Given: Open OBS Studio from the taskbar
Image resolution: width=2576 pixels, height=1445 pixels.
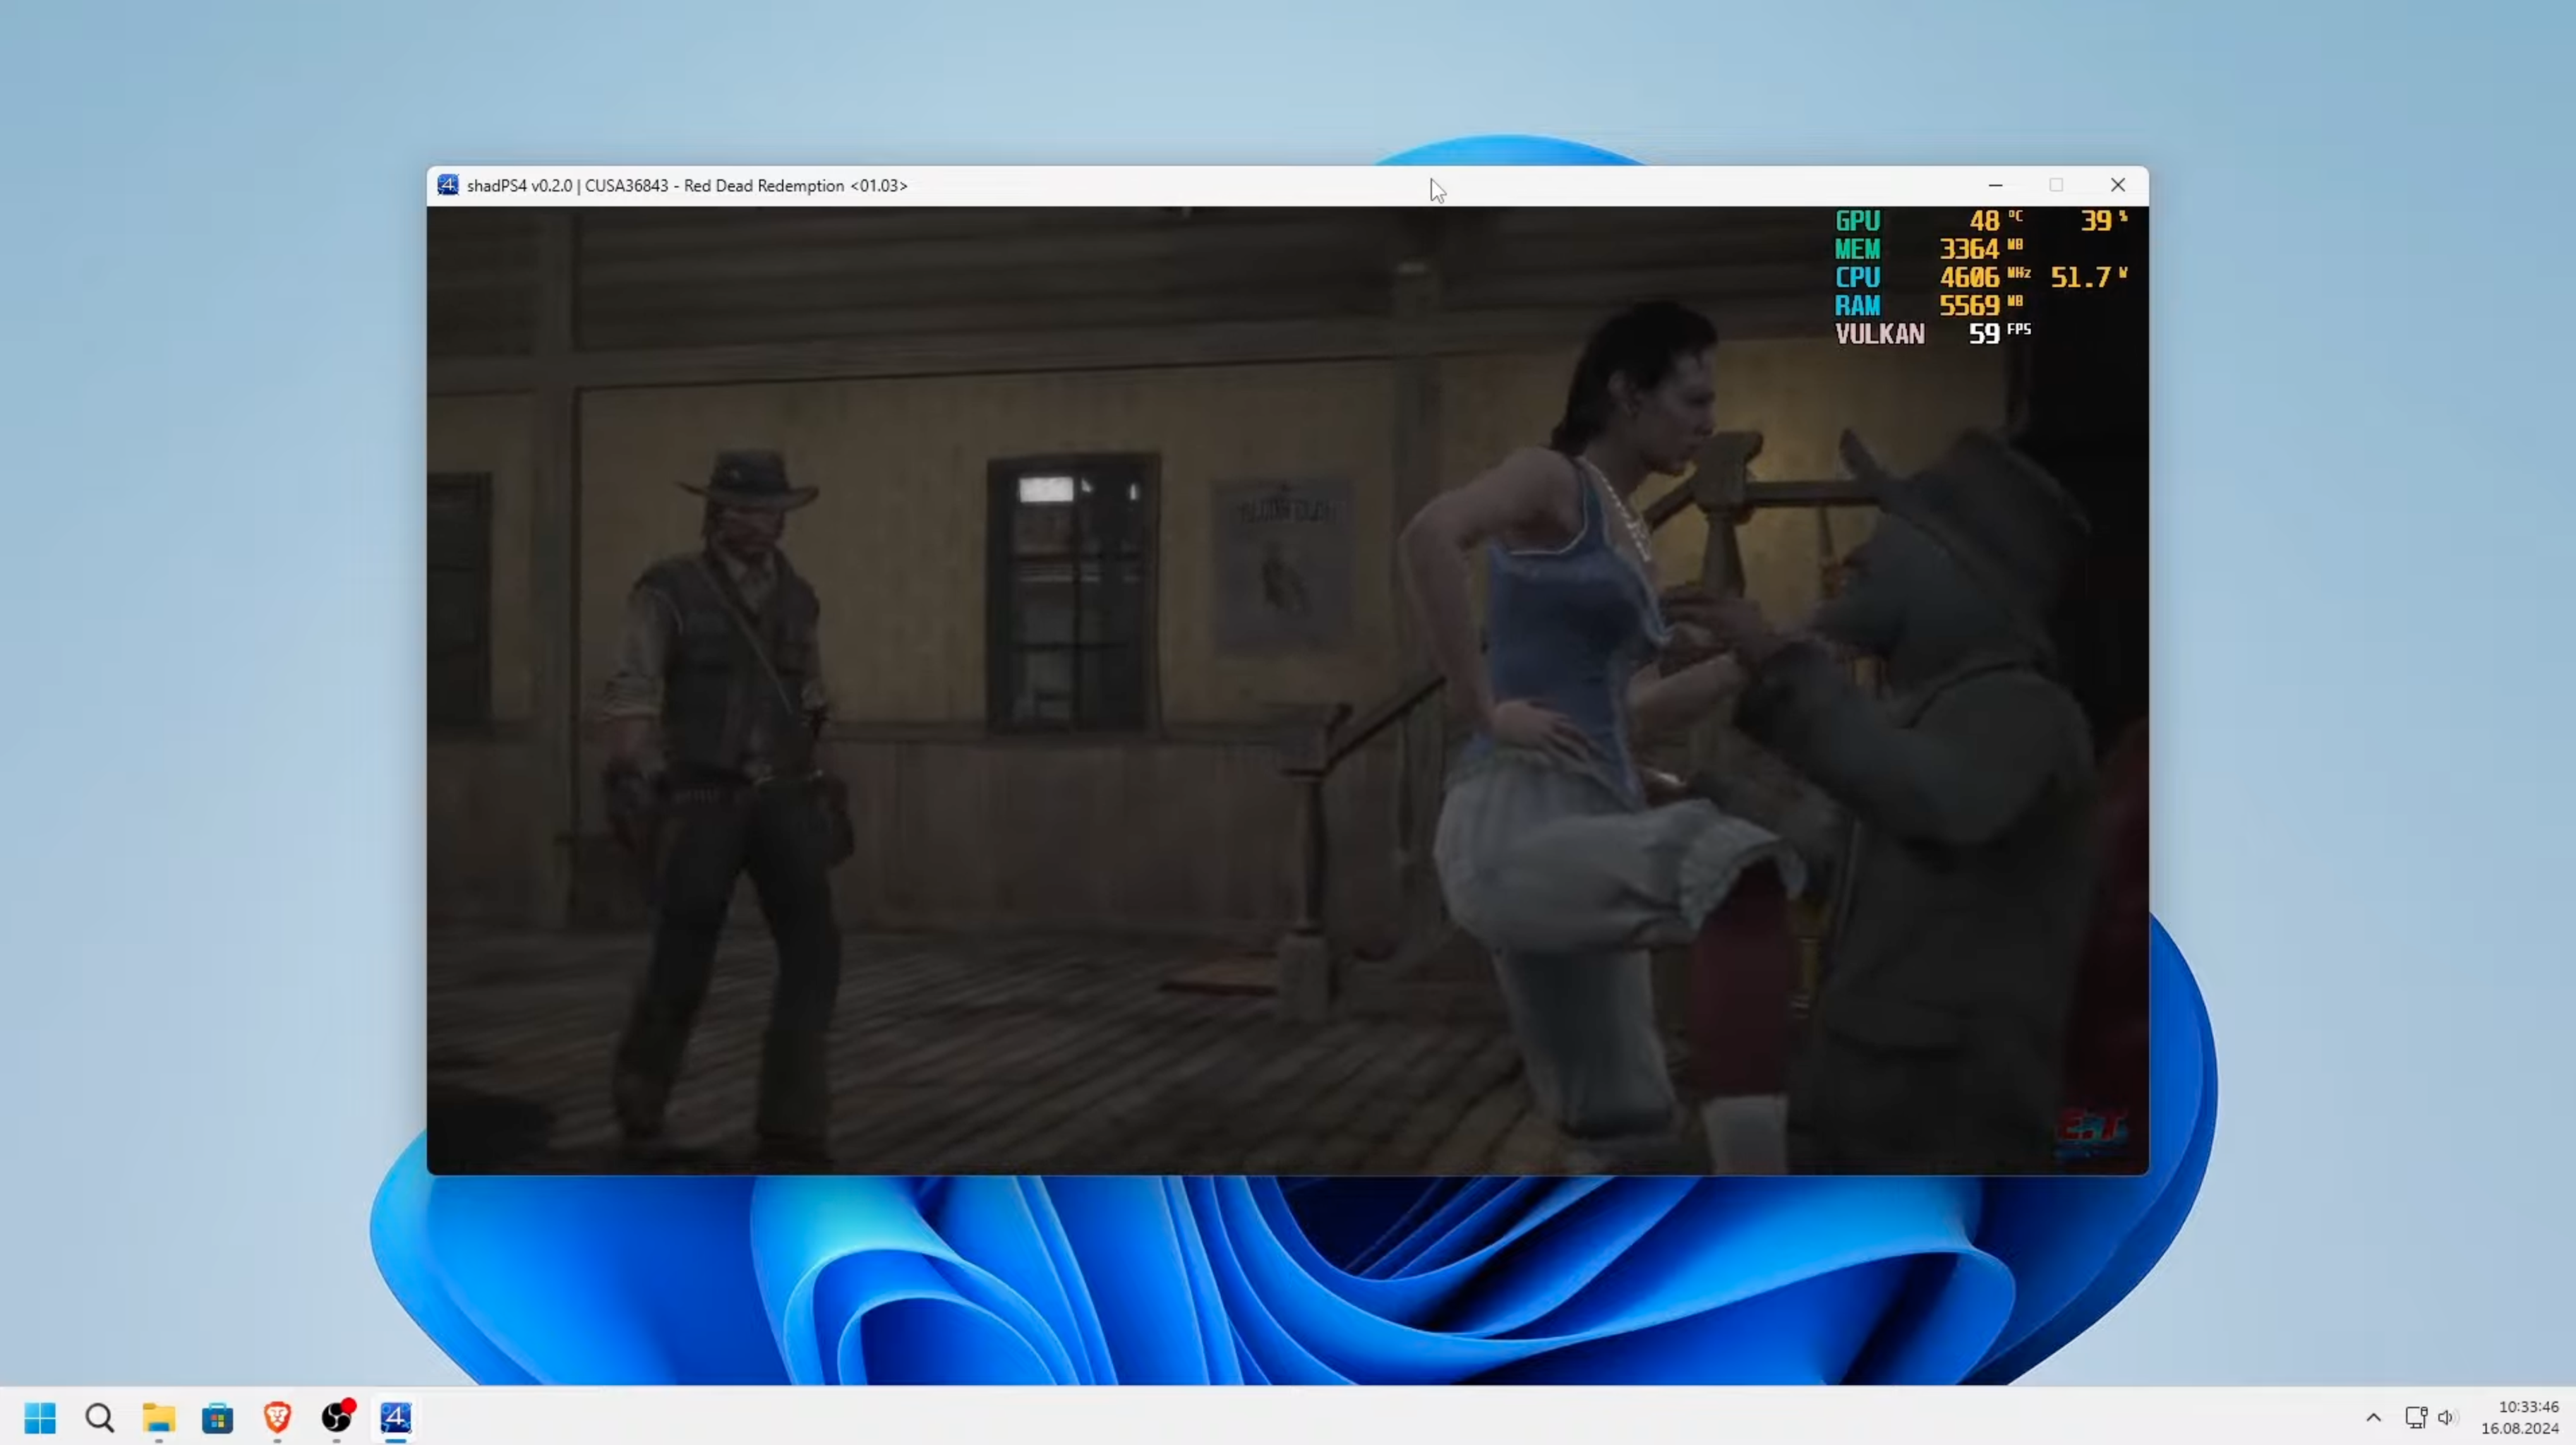Looking at the screenshot, I should pyautogui.click(x=337, y=1417).
